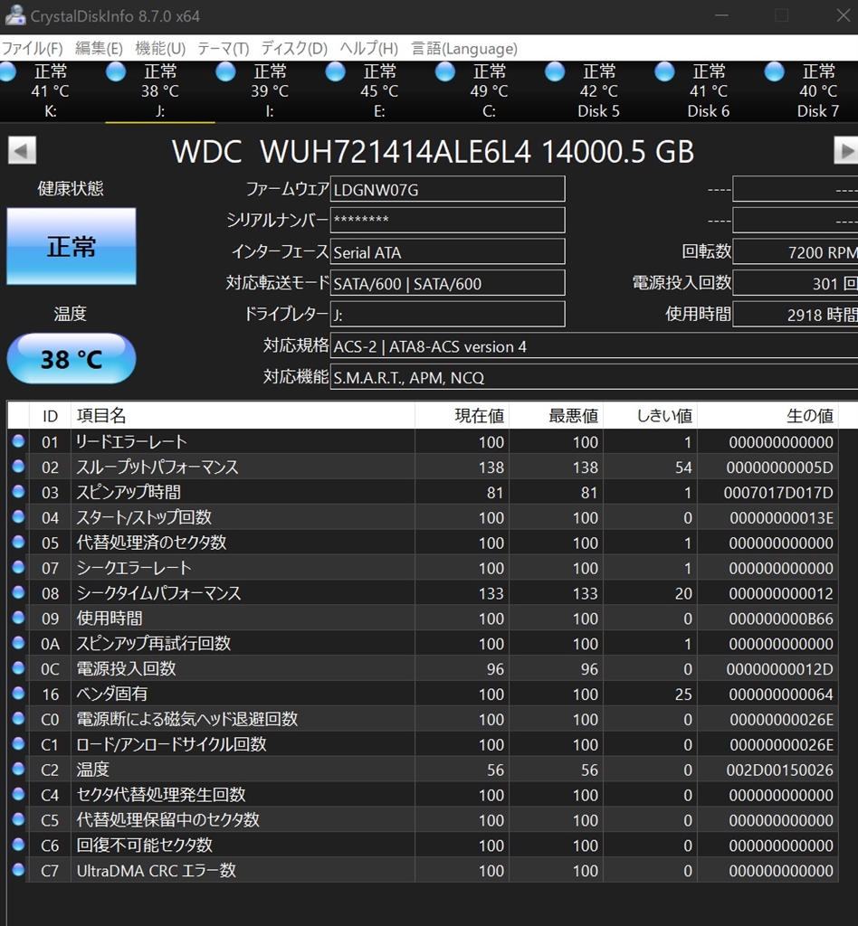Click status icon for C1 ロード/アンロードサイクル回数

[x=18, y=743]
